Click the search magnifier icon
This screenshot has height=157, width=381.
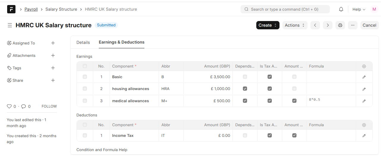(x=246, y=9)
